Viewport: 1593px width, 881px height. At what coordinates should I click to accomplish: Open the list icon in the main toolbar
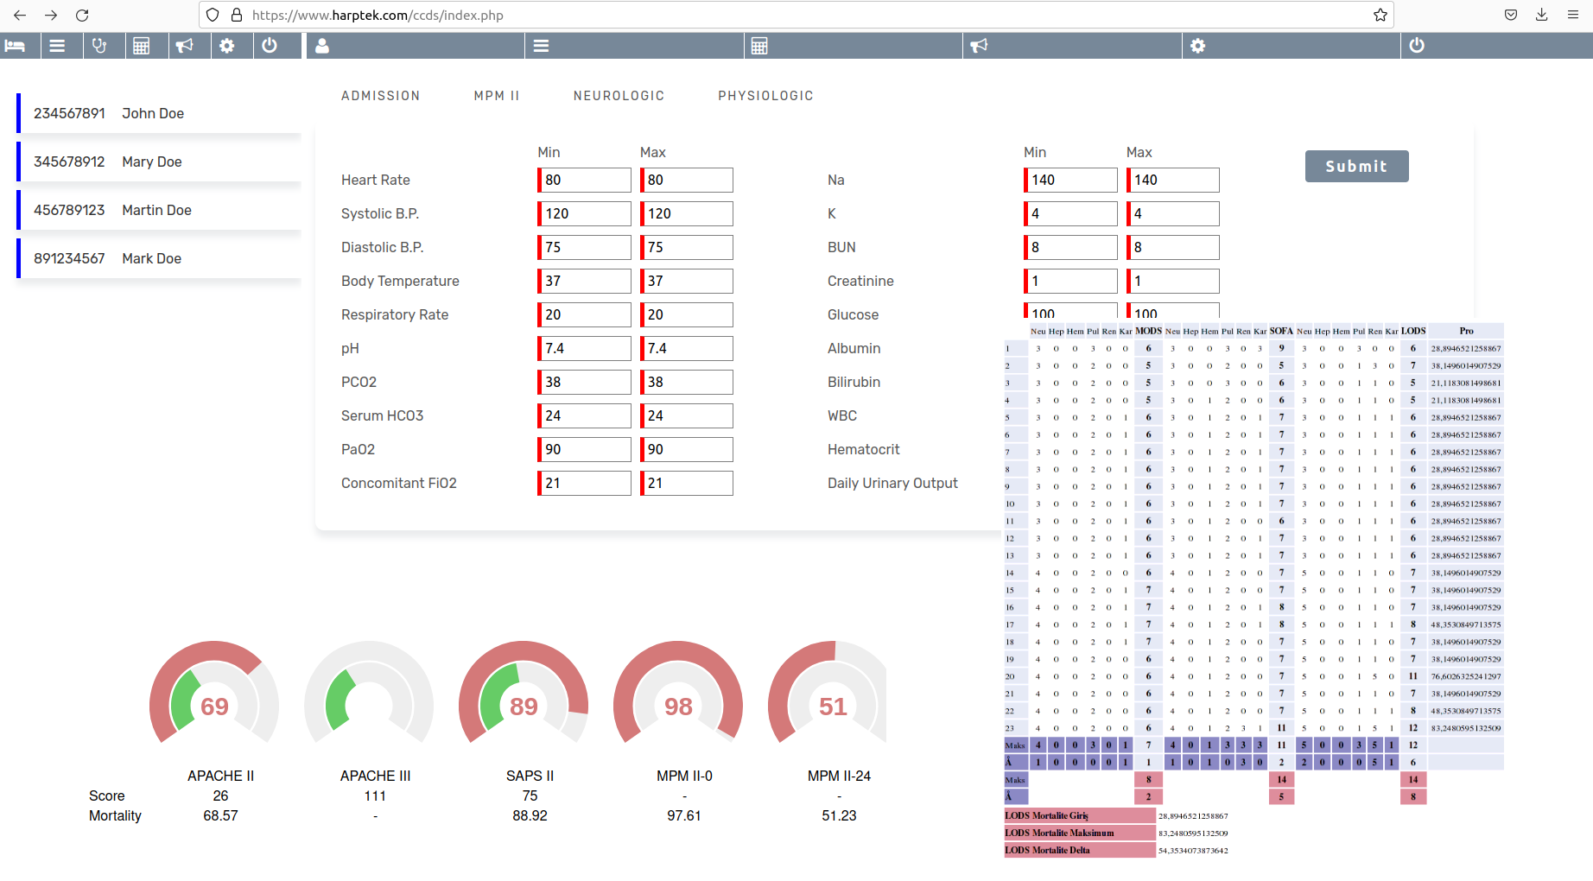(542, 46)
